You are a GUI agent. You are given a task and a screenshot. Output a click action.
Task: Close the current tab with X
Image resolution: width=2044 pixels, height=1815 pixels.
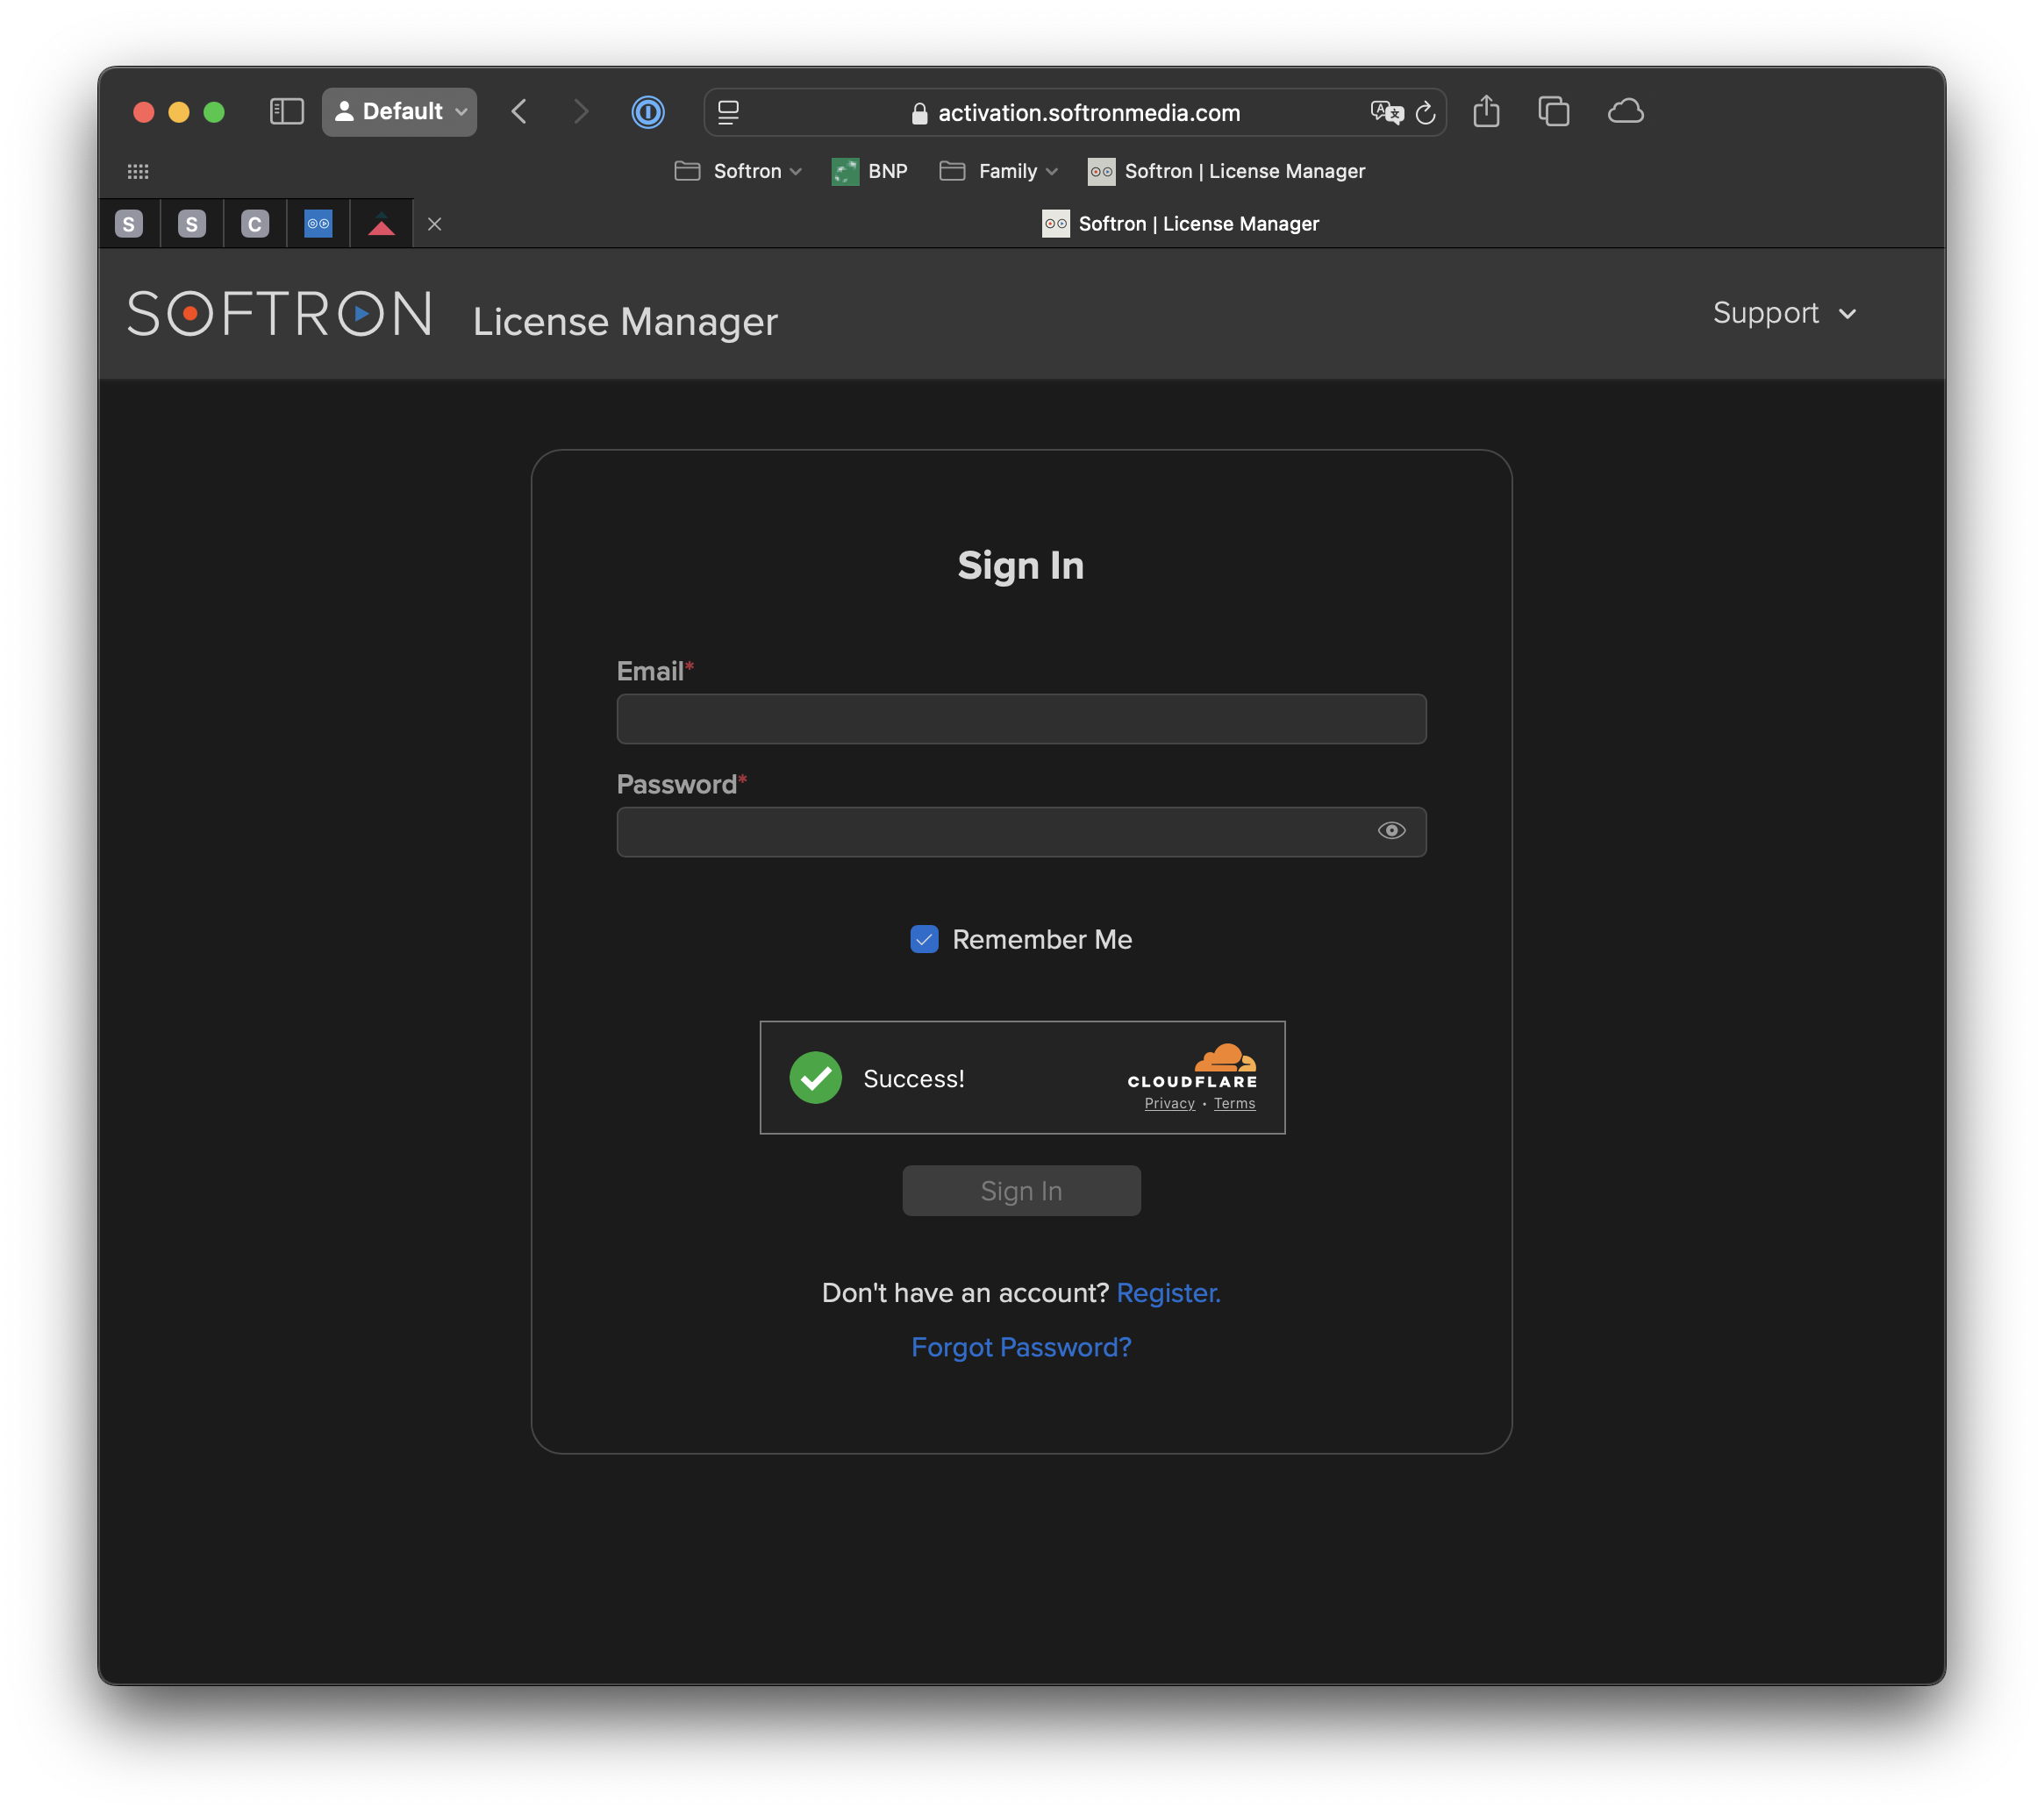tap(434, 224)
